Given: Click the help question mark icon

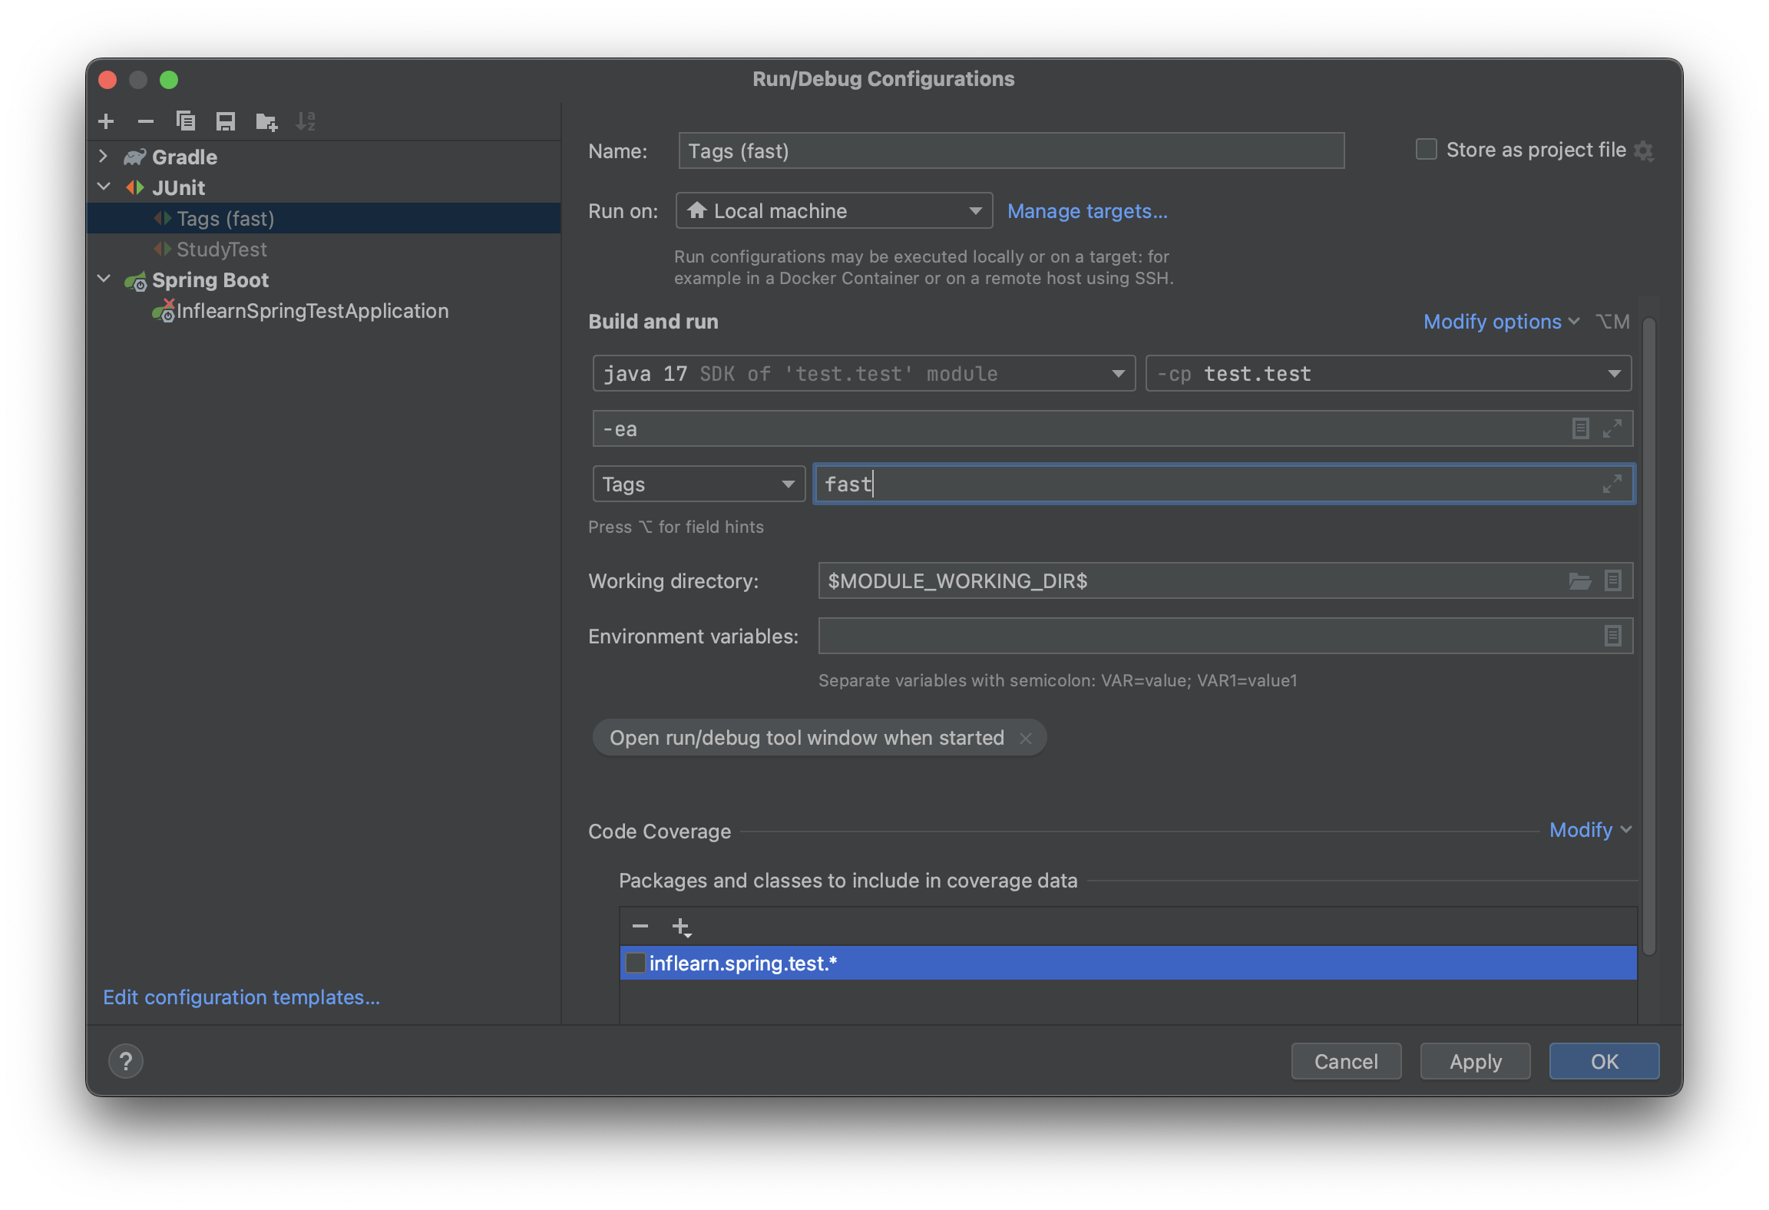Looking at the screenshot, I should [x=126, y=1061].
